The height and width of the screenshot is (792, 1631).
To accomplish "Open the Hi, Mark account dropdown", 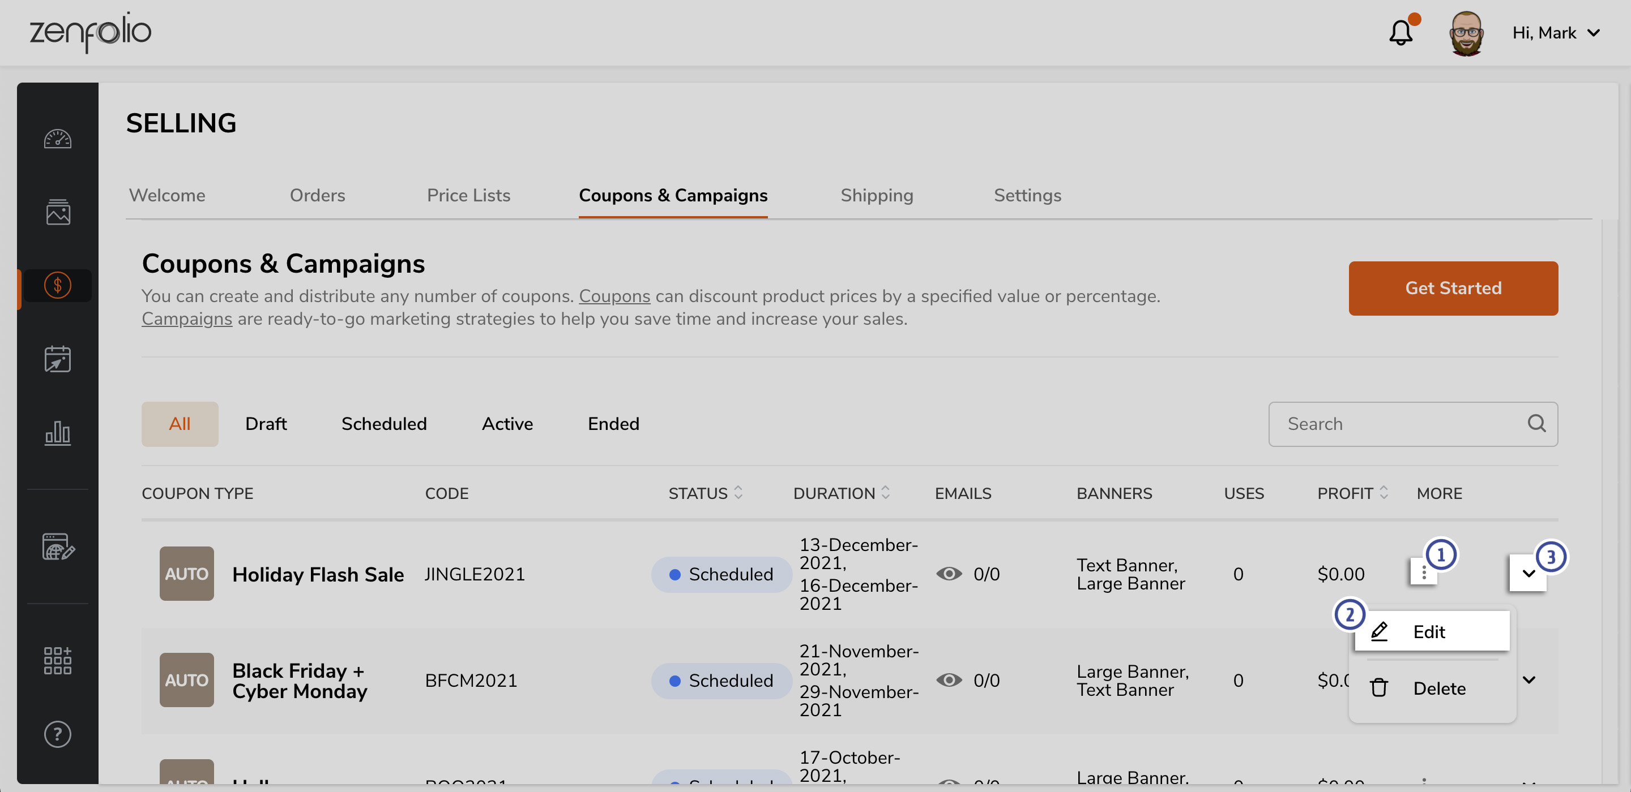I will coord(1556,32).
